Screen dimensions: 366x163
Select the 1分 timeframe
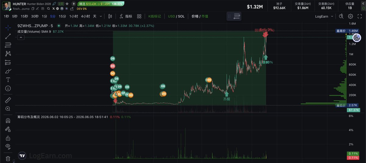45,16
